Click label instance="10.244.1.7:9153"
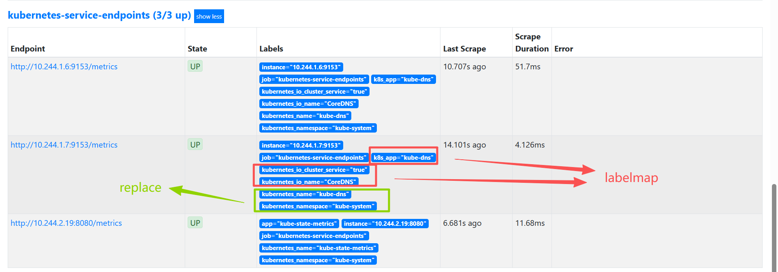This screenshot has width=778, height=272. (301, 146)
